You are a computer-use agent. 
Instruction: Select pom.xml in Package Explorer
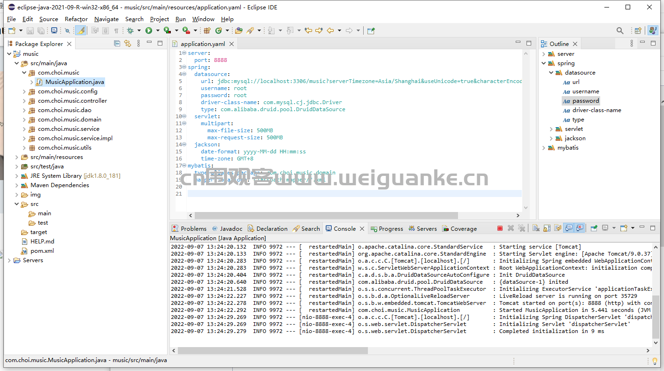(42, 251)
